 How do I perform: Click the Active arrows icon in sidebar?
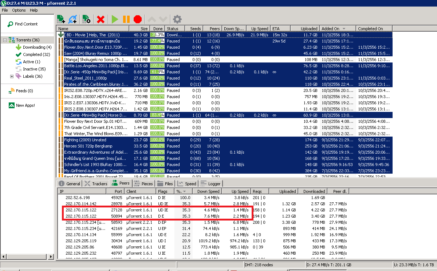tap(19, 62)
